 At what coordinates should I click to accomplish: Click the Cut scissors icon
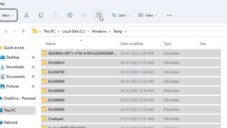tap(26, 15)
